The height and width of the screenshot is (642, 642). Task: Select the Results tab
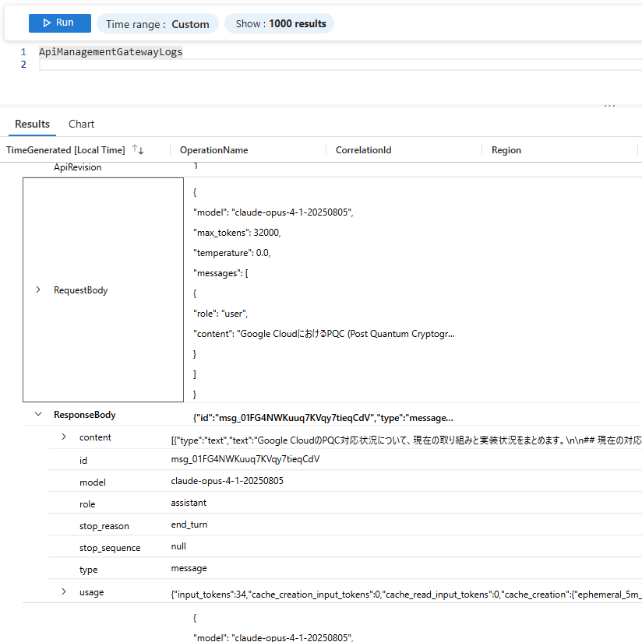32,124
